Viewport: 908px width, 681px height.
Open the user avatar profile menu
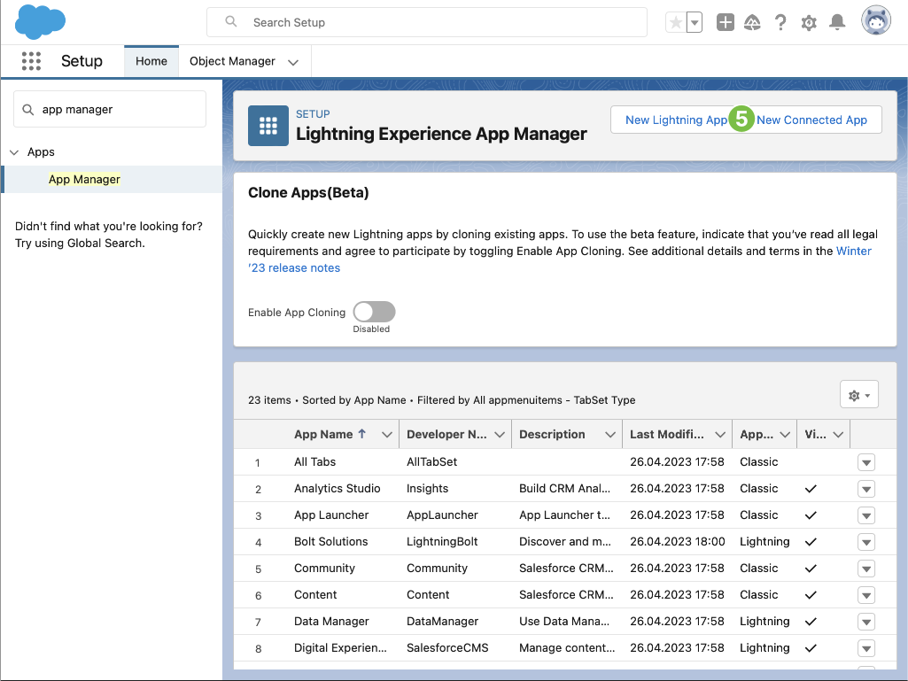click(876, 21)
